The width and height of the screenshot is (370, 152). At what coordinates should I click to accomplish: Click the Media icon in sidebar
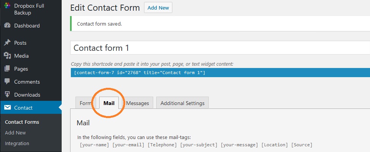[7, 55]
